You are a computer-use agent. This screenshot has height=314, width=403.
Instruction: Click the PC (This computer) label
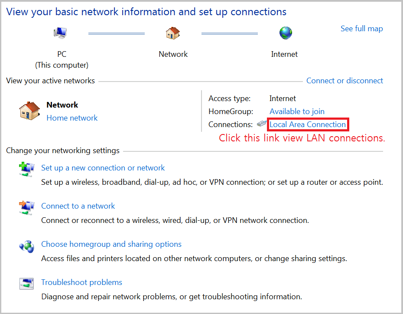62,59
